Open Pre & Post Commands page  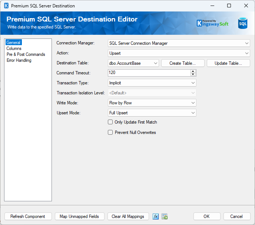26,54
